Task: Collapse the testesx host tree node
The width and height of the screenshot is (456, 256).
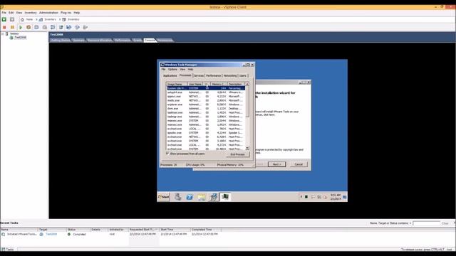Action: coord(3,33)
